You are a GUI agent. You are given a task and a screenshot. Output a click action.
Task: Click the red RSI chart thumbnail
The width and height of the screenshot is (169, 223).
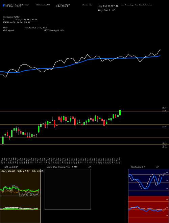[148, 209]
